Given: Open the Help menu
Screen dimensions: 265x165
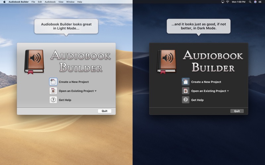Looking at the screenshot, I should click(79, 2).
